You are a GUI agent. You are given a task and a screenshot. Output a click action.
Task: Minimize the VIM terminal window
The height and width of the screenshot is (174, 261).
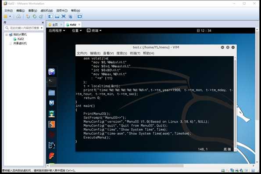click(222, 47)
